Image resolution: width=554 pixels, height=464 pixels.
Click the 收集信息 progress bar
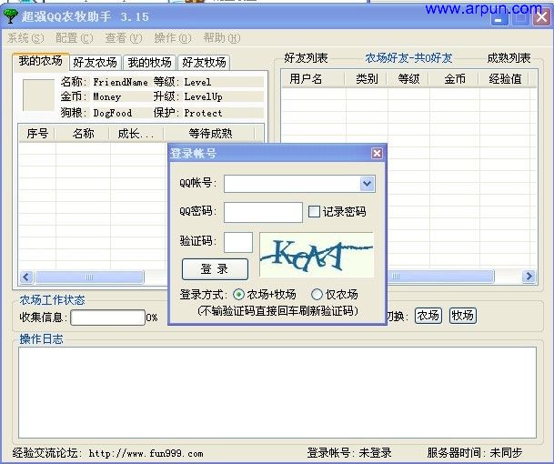107,318
